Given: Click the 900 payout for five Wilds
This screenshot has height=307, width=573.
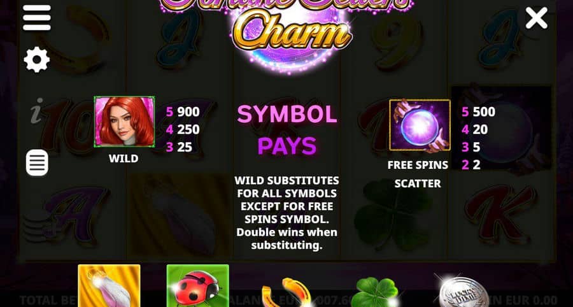Looking at the screenshot, I should pyautogui.click(x=188, y=112).
